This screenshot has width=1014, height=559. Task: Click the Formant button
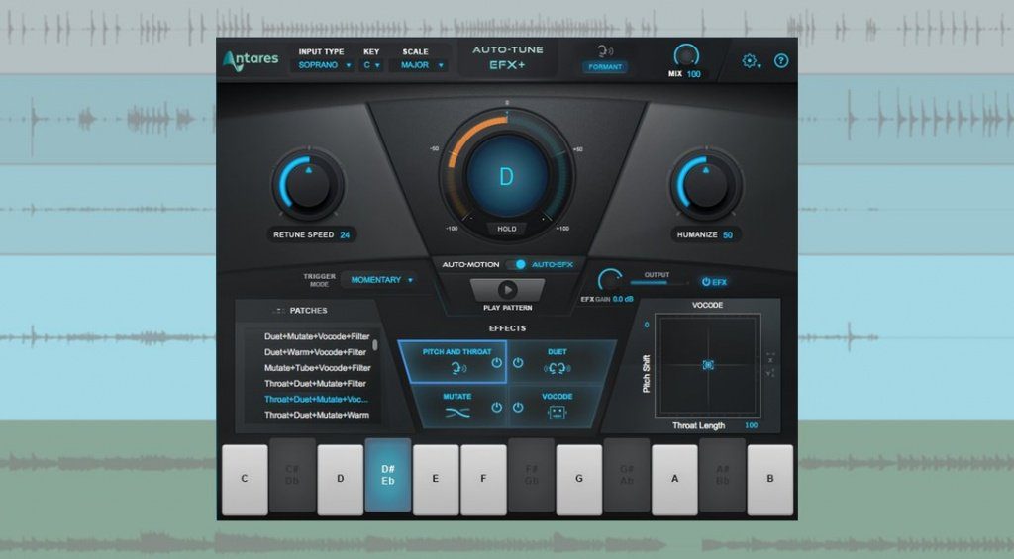tap(604, 67)
